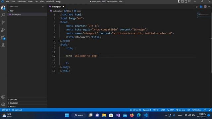Open the Help menu

pos(58,1)
